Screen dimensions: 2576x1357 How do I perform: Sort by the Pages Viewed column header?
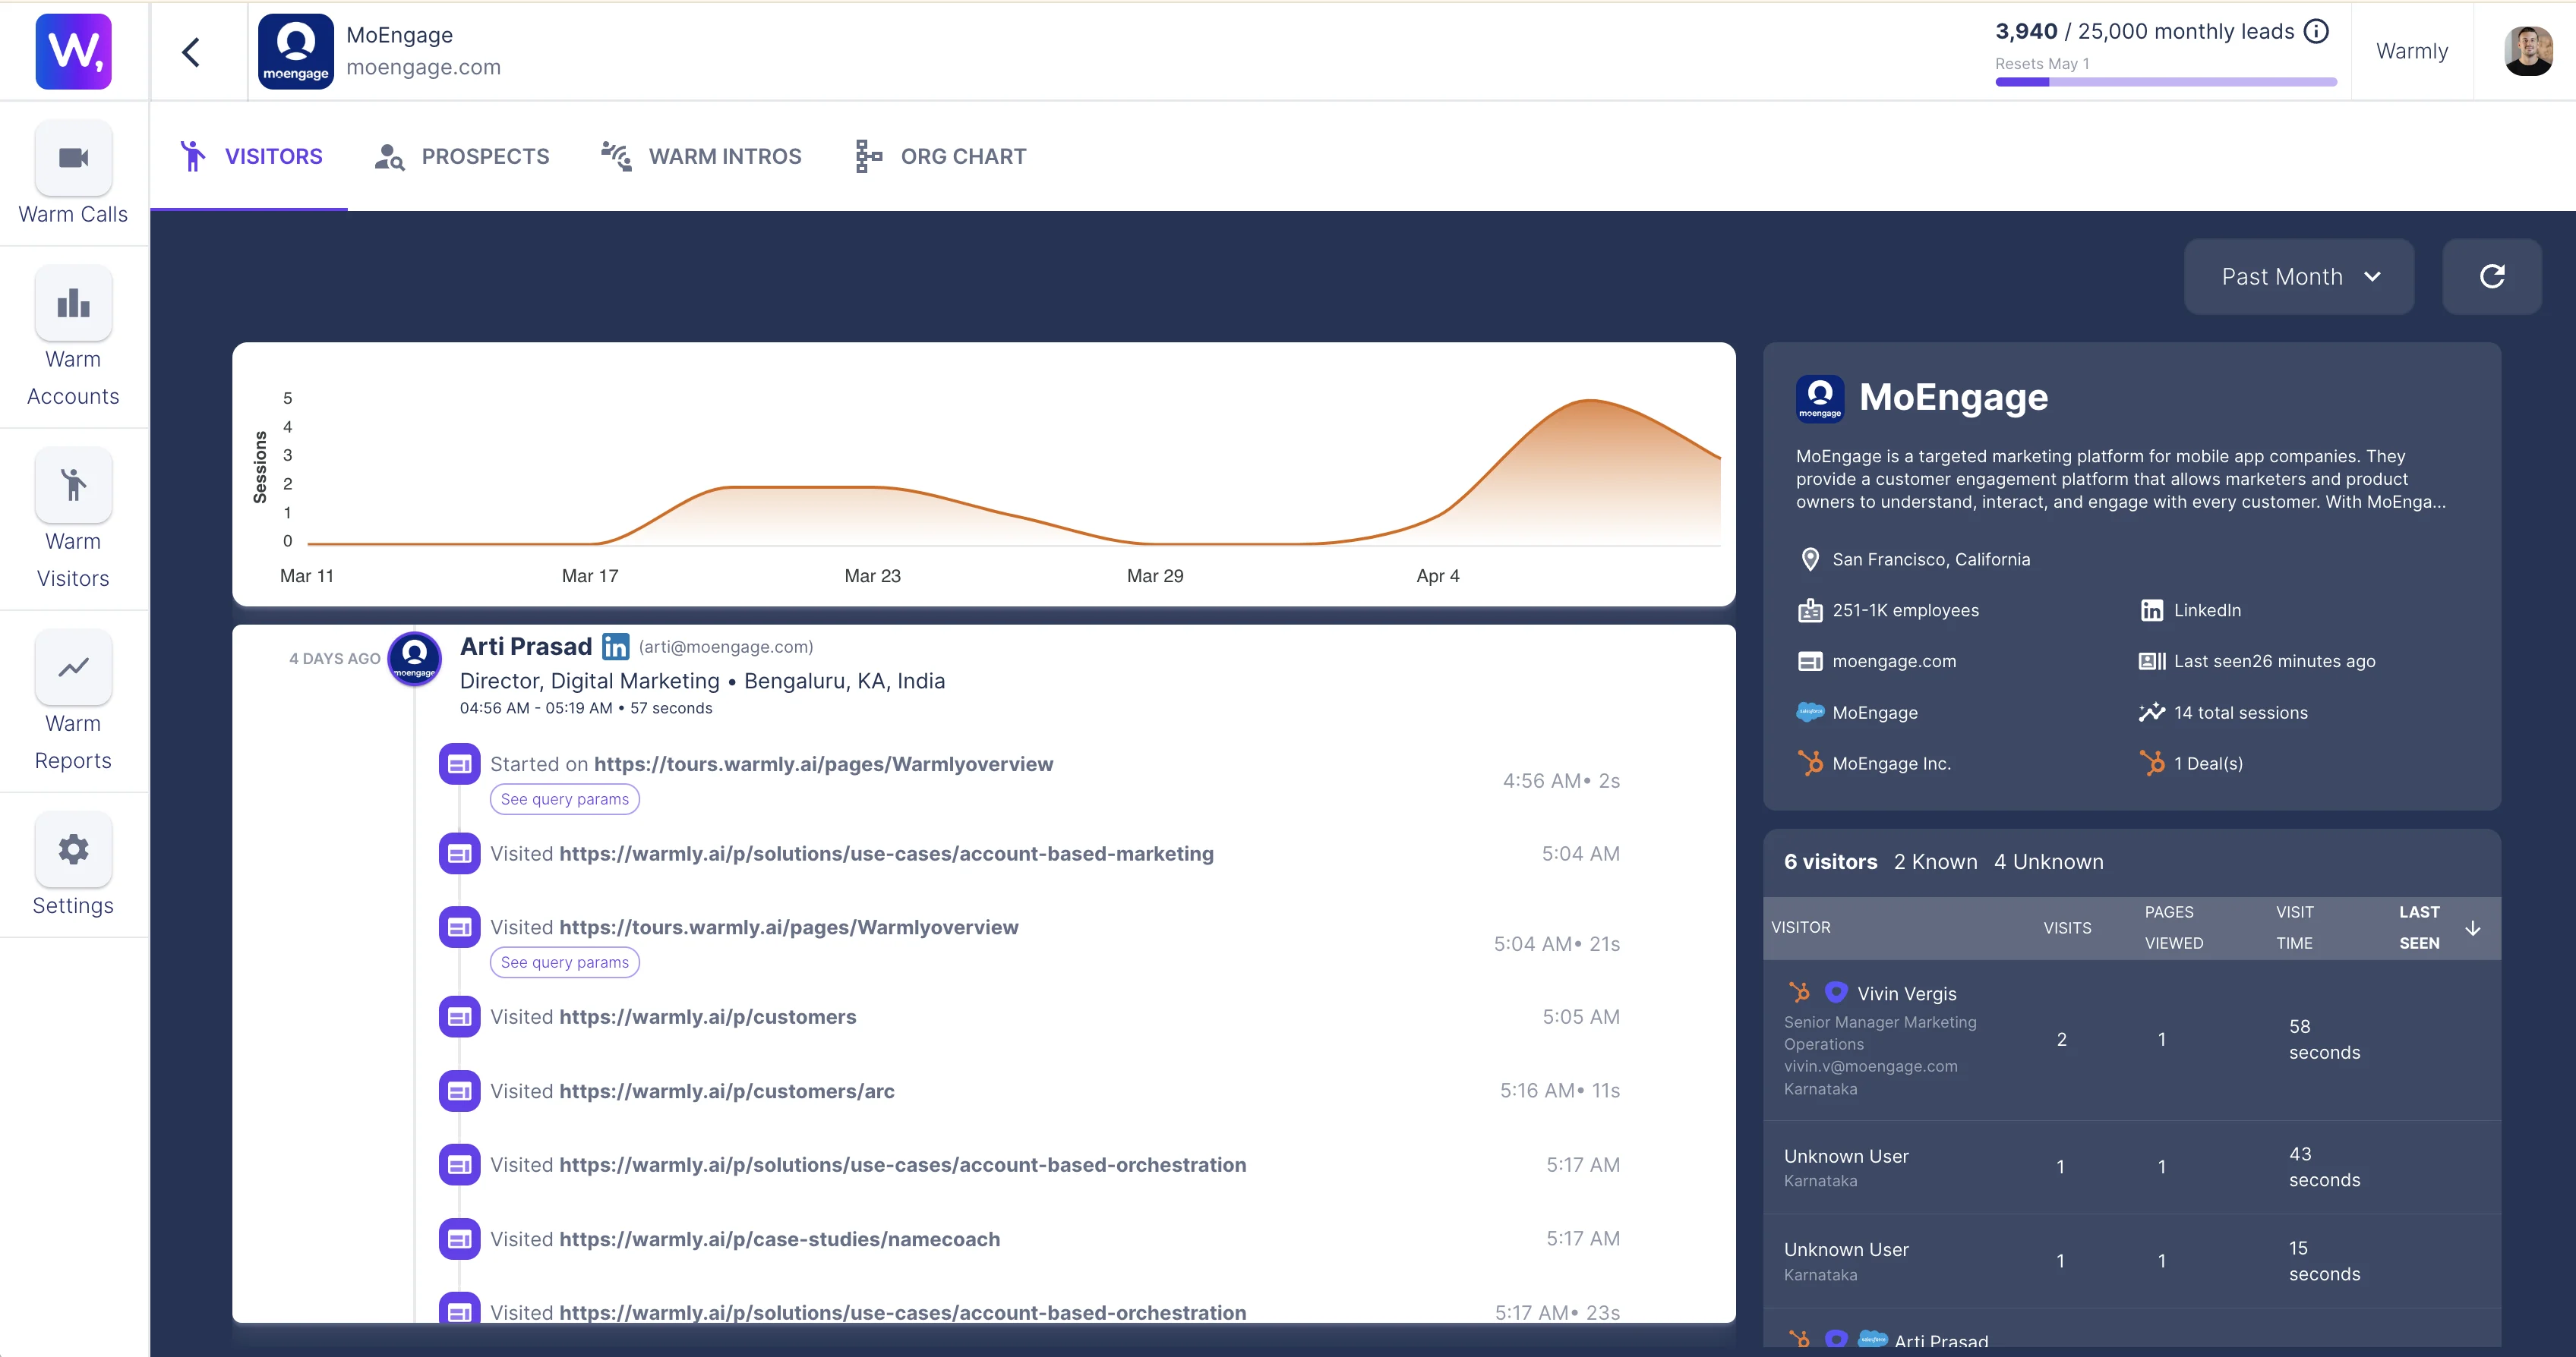pos(2173,927)
